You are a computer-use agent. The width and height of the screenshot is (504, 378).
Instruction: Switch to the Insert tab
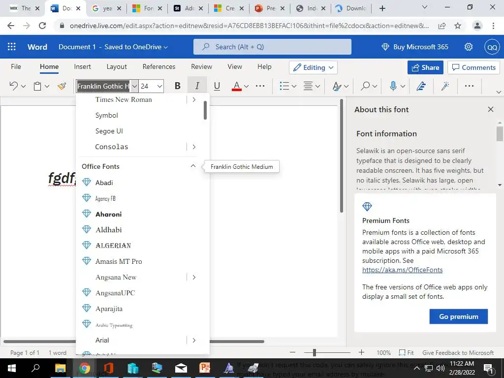(x=82, y=66)
